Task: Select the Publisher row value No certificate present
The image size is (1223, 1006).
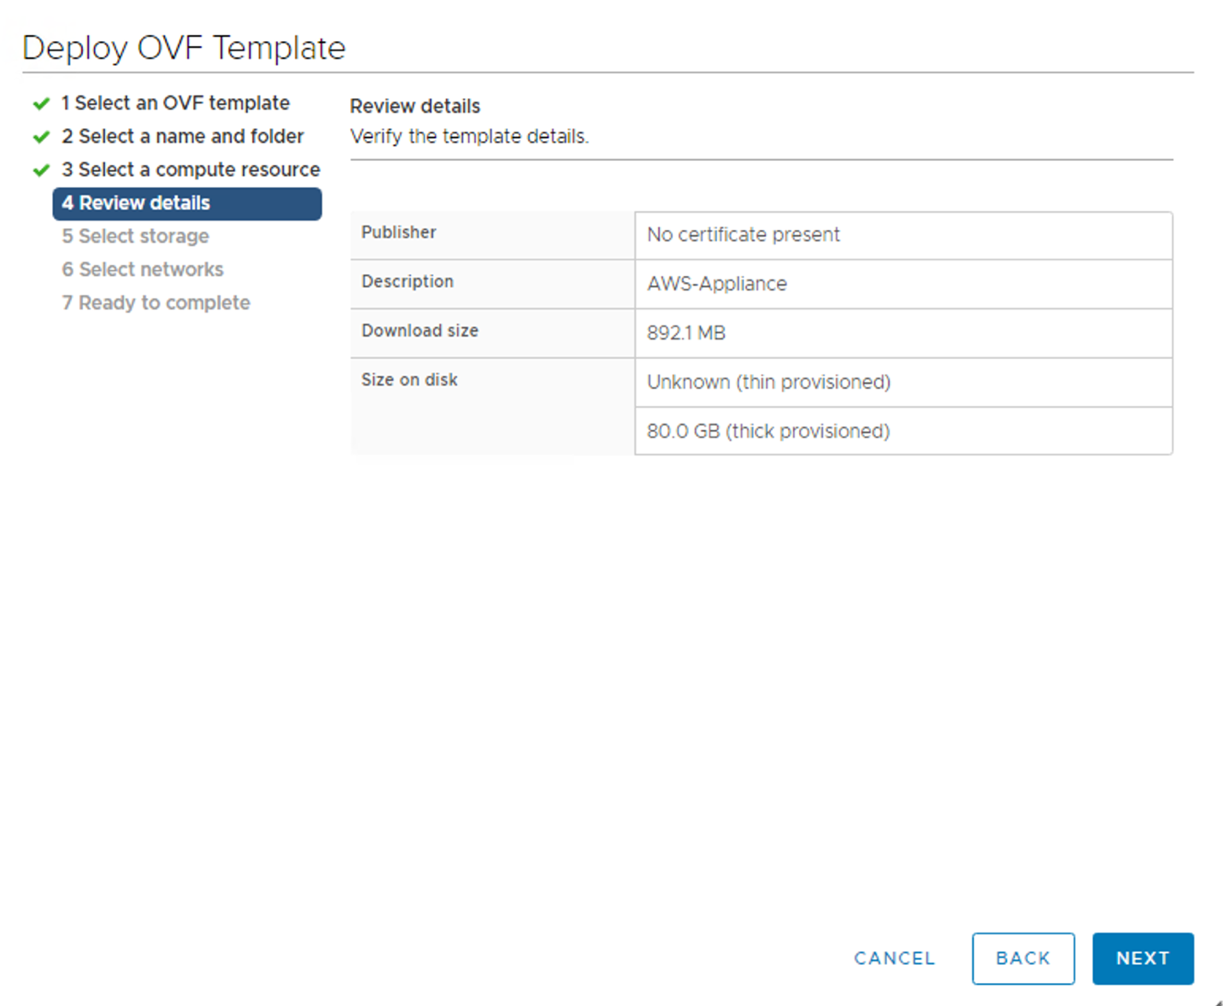Action: (x=743, y=234)
